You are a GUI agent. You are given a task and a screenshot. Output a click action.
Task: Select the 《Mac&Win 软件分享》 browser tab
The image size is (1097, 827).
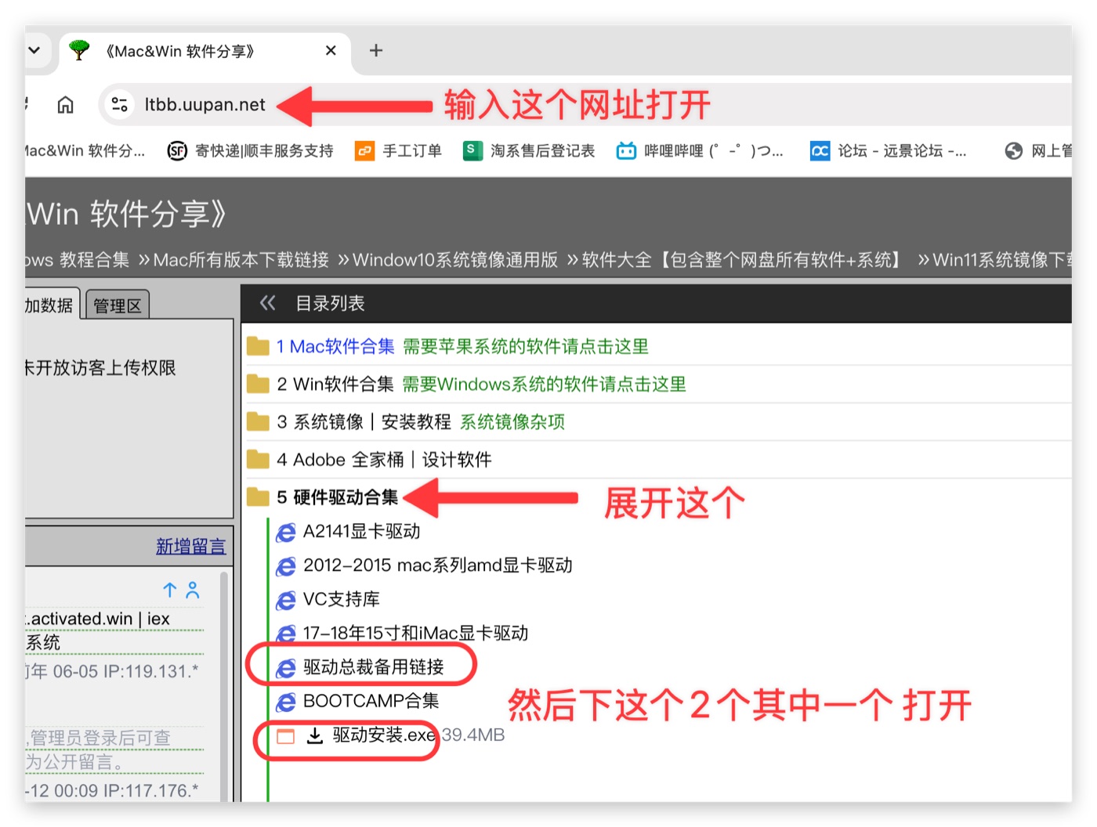(204, 51)
